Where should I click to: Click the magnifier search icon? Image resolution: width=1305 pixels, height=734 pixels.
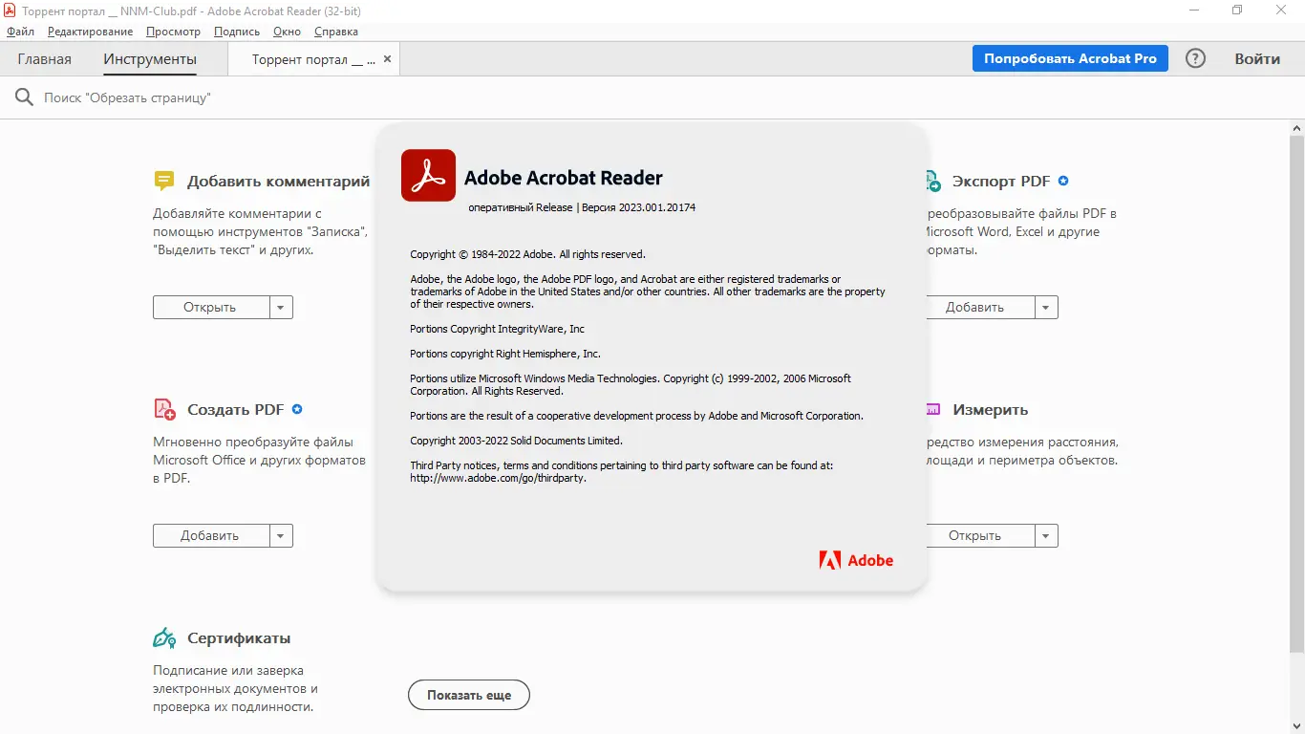[24, 97]
